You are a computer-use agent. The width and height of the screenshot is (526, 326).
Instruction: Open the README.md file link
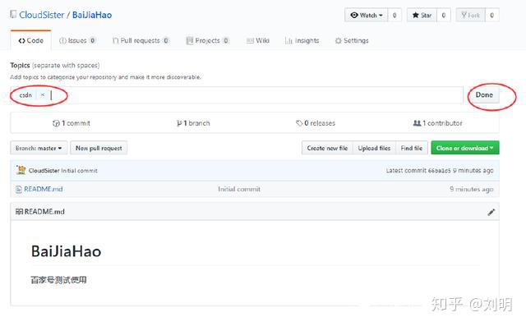point(44,189)
